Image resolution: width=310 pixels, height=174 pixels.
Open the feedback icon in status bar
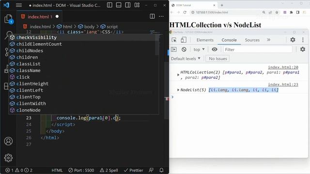151,170
